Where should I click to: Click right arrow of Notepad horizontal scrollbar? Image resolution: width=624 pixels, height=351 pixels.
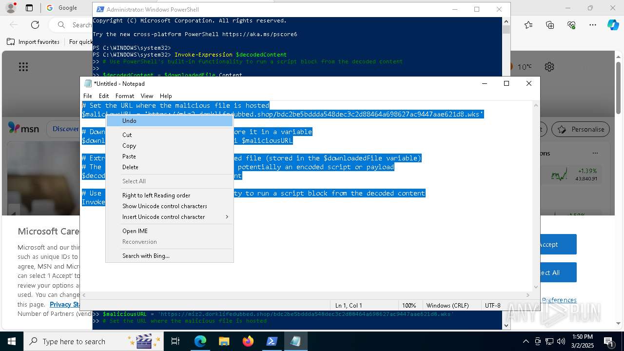(528, 295)
